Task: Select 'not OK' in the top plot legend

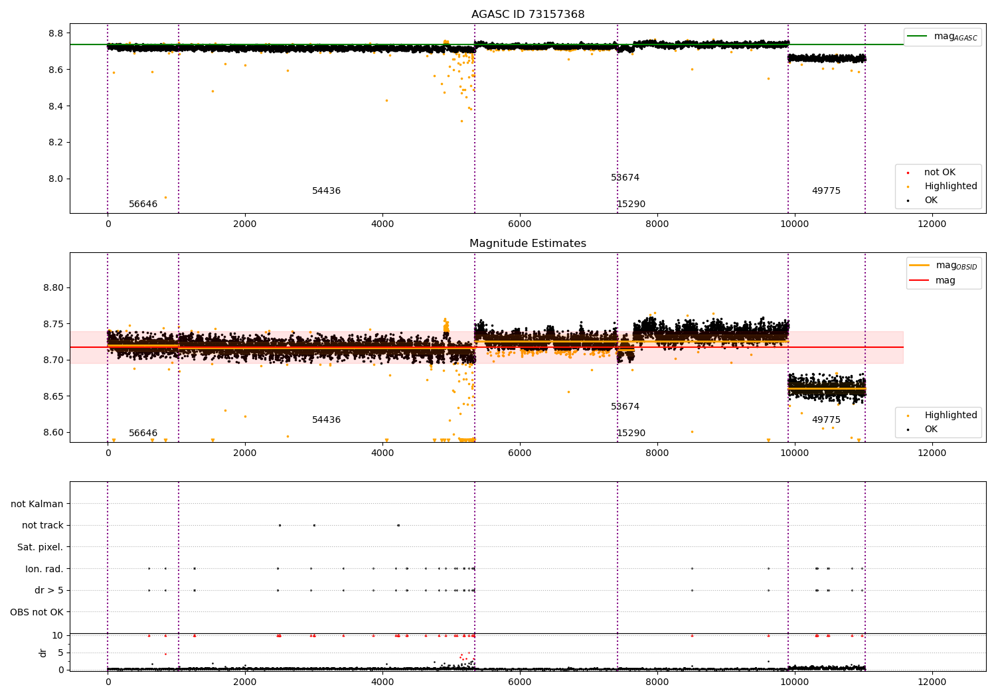Action: [932, 173]
